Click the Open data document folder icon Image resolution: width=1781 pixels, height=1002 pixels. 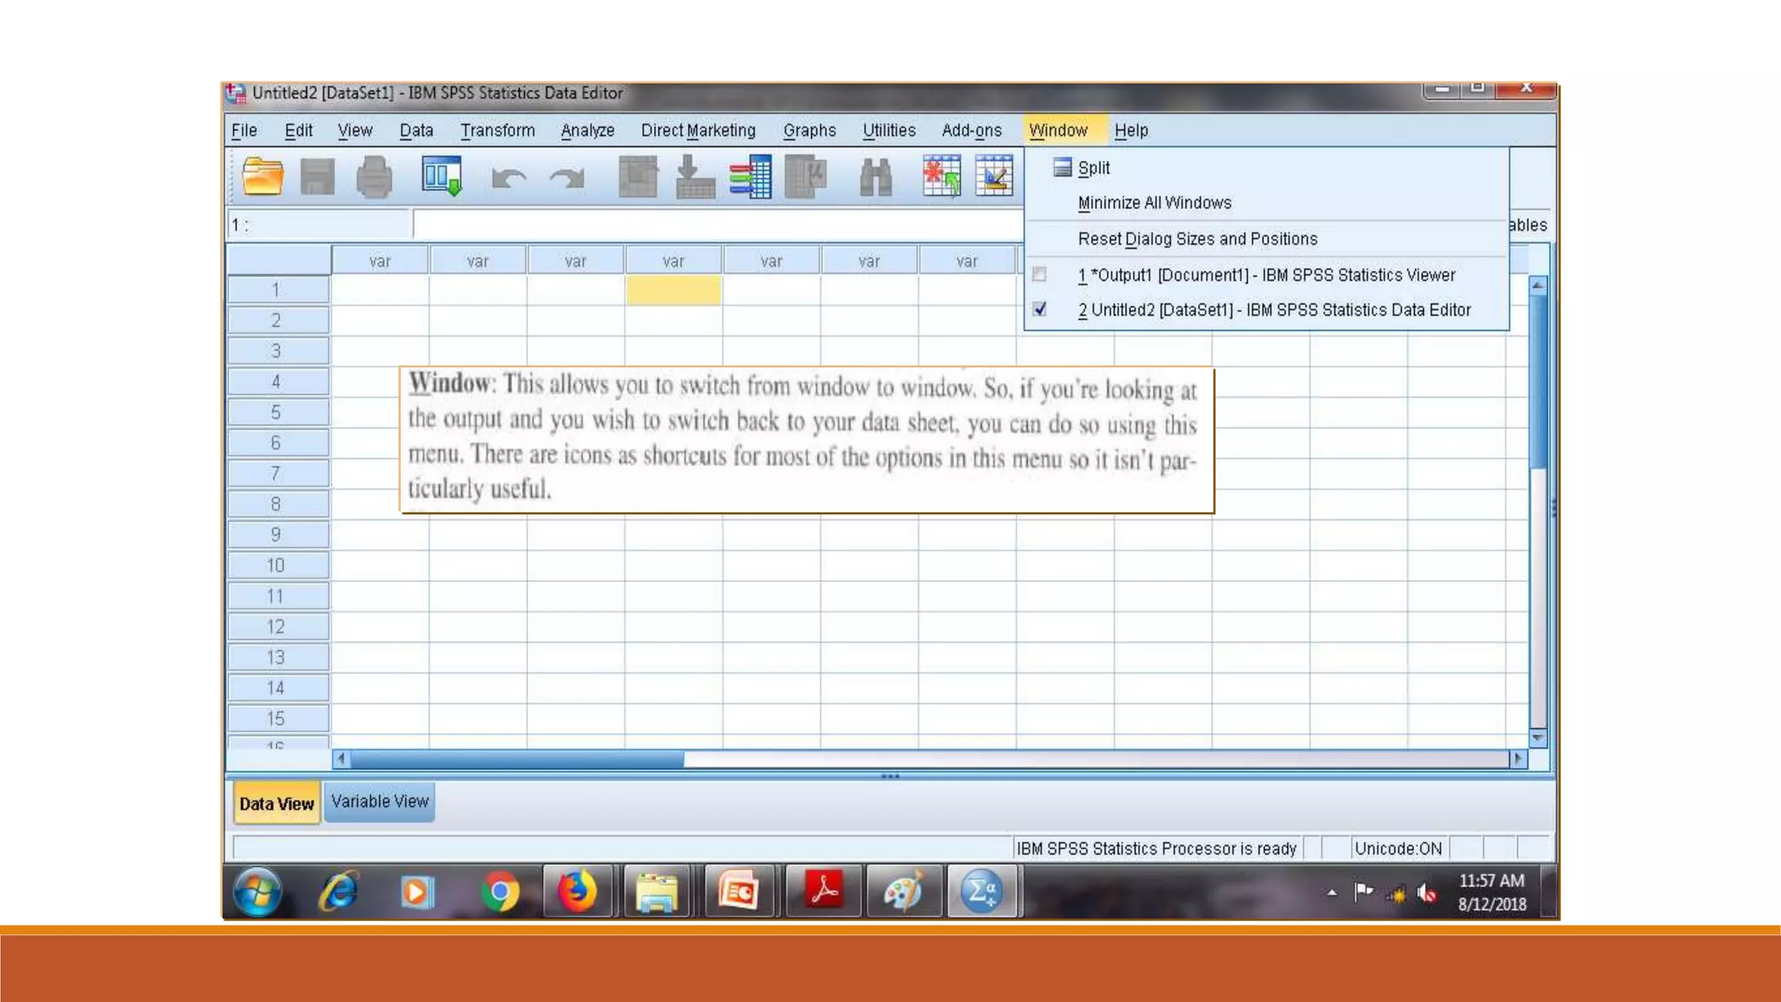click(x=263, y=177)
